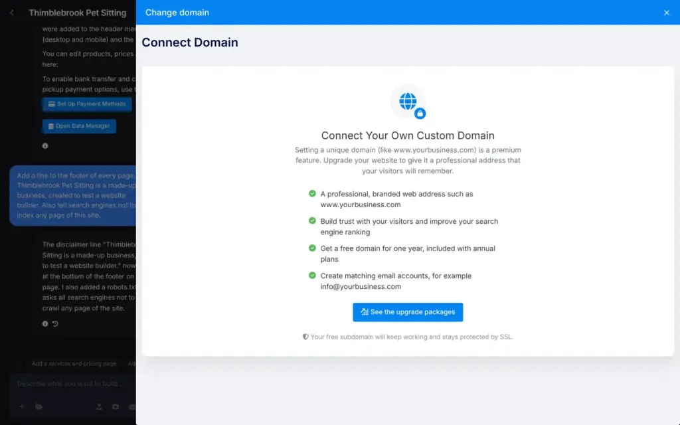Open the folder icon in the chat input
The image size is (680, 425).
39,406
